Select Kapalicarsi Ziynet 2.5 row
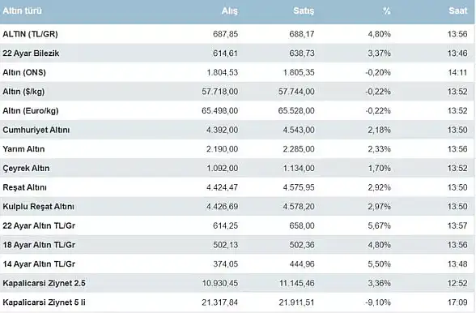This screenshot has width=476, height=313. (237, 283)
